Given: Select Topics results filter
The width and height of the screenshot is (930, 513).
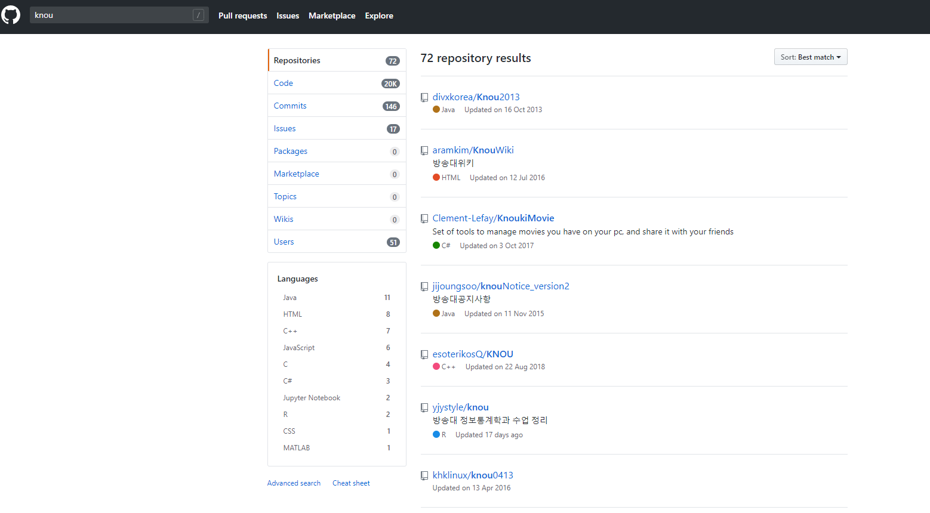Looking at the screenshot, I should tap(337, 196).
